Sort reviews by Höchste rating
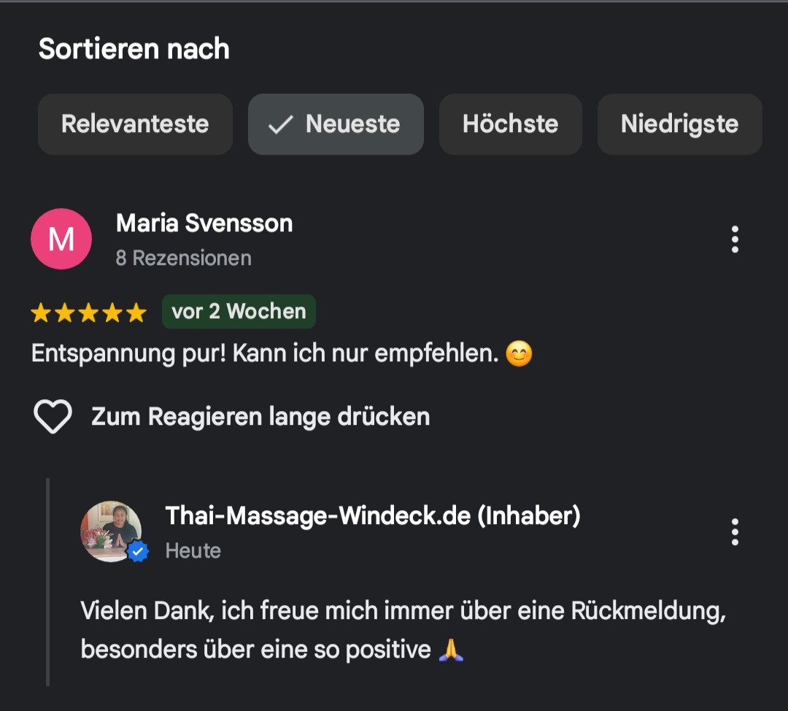Screen dimensions: 788x711 pyautogui.click(x=511, y=124)
